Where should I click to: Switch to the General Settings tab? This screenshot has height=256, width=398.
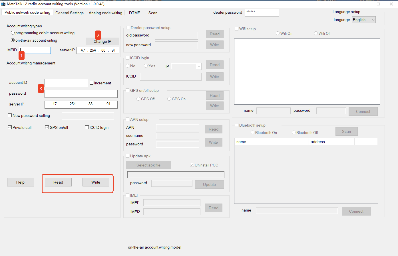(69, 13)
